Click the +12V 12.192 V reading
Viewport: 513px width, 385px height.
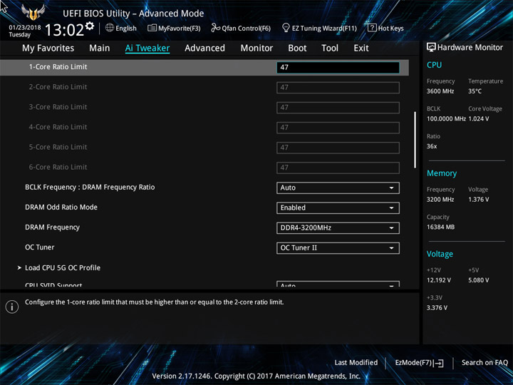[x=438, y=280]
